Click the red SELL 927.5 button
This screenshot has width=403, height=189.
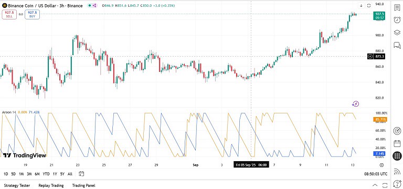(9, 14)
